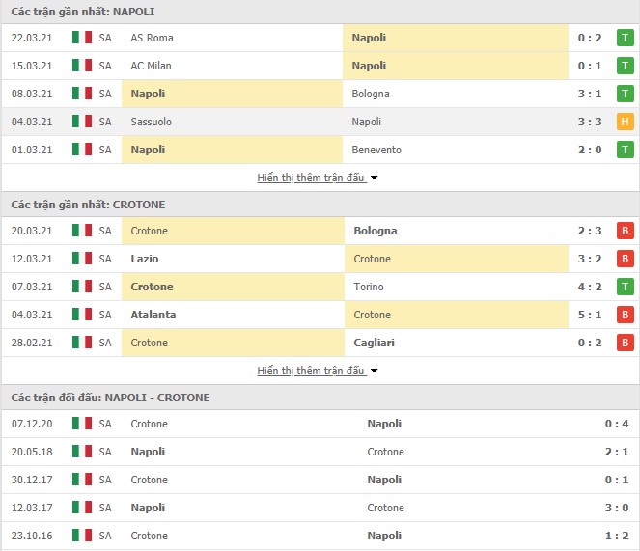The image size is (640, 551).
Task: Expand more Crotone matches using the dropdown arrow
Action: tap(374, 371)
